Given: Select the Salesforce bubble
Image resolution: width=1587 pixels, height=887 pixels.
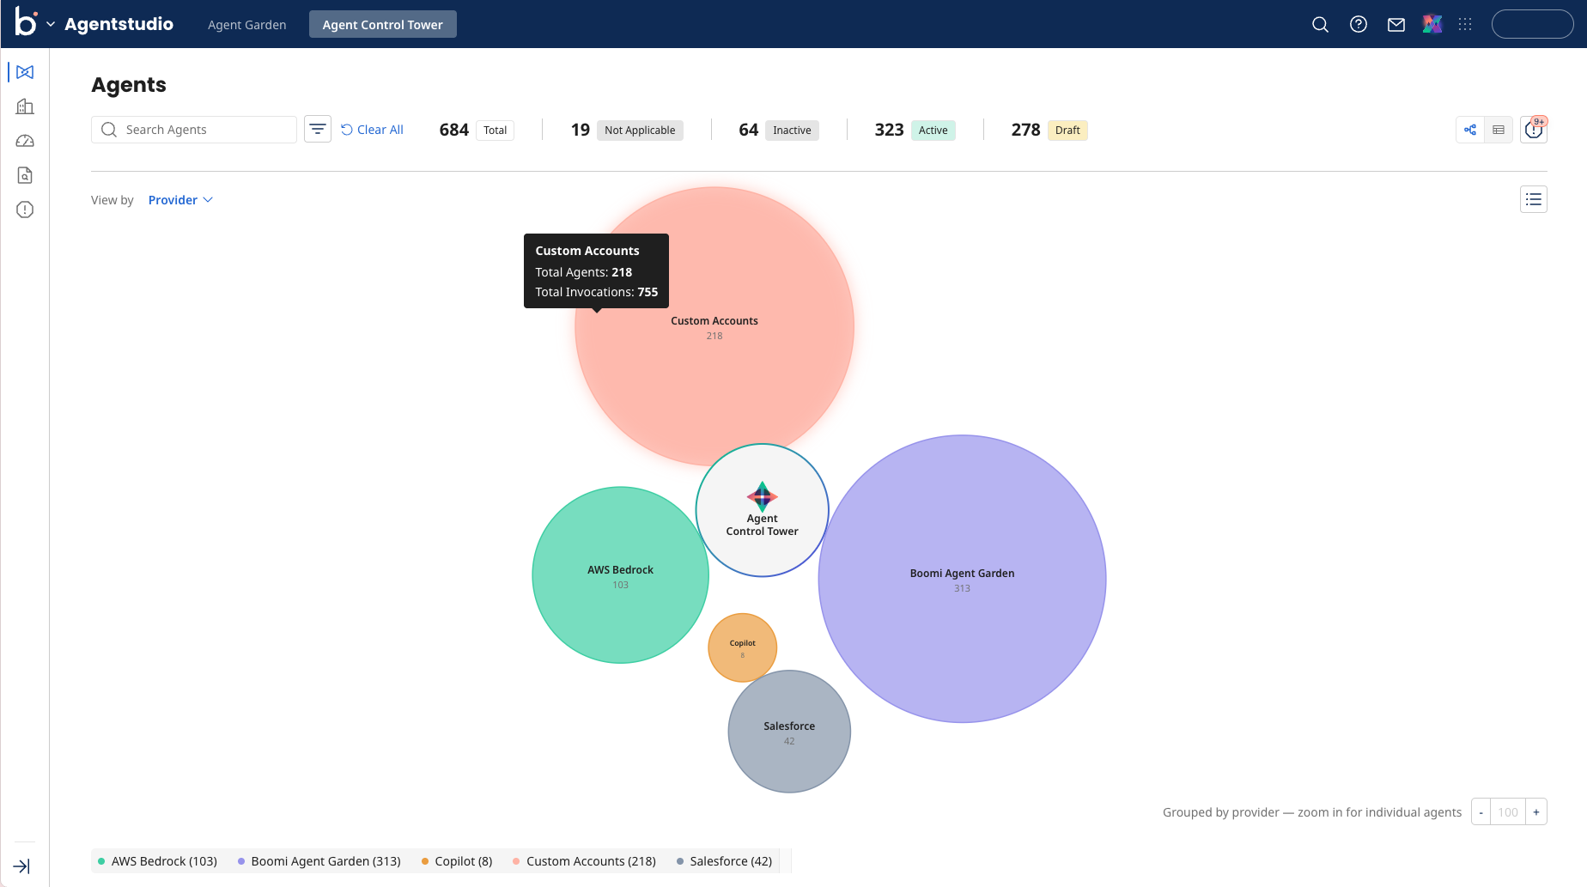Looking at the screenshot, I should click(789, 732).
